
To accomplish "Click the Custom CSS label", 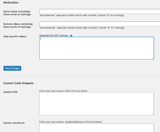I will coord(10,92).
